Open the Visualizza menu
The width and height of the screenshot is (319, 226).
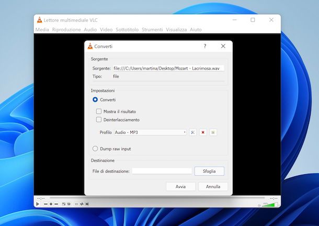point(176,29)
